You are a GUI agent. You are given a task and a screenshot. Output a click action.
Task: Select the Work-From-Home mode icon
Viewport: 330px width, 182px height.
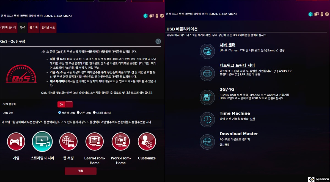tap(121, 142)
